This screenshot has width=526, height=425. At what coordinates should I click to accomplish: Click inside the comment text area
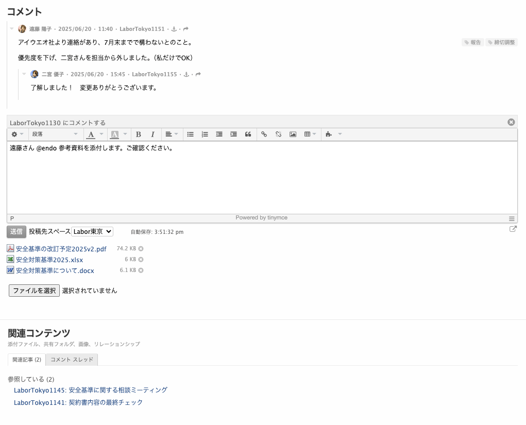[x=262, y=180]
